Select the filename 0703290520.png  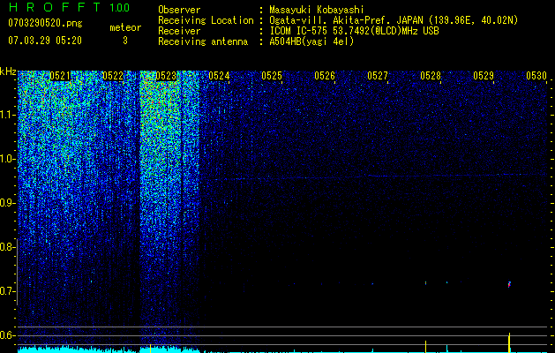click(45, 23)
